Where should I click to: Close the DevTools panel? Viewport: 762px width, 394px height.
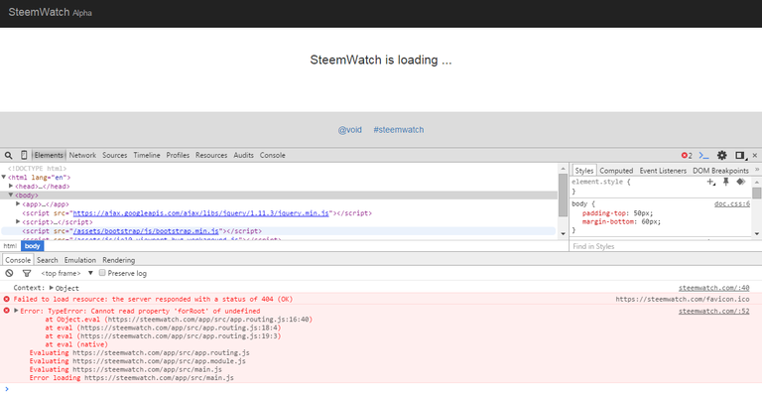tap(755, 156)
